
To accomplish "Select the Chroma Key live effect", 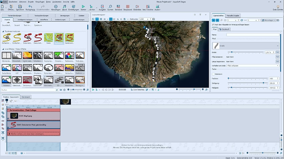I will coord(59,56).
